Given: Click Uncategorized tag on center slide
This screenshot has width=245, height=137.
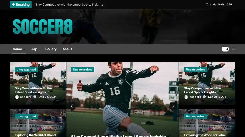Looking at the screenshot, I should pos(83,70).
